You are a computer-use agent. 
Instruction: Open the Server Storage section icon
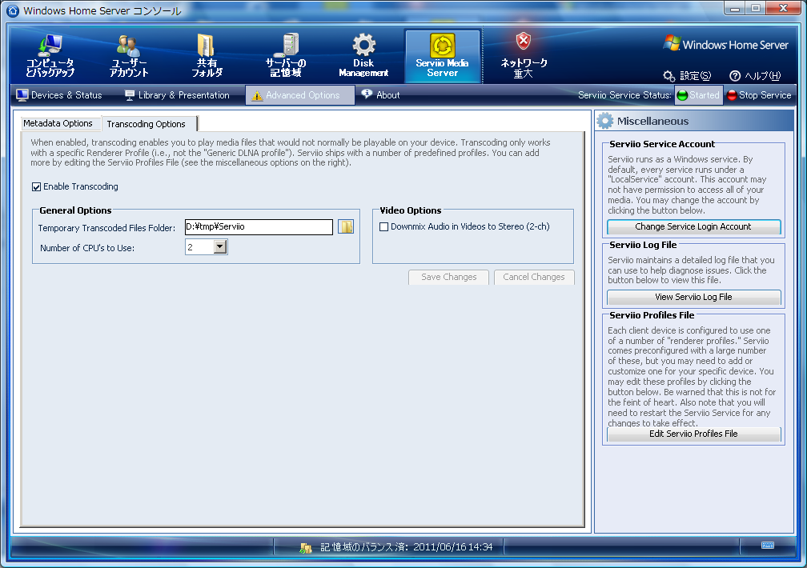coord(286,46)
